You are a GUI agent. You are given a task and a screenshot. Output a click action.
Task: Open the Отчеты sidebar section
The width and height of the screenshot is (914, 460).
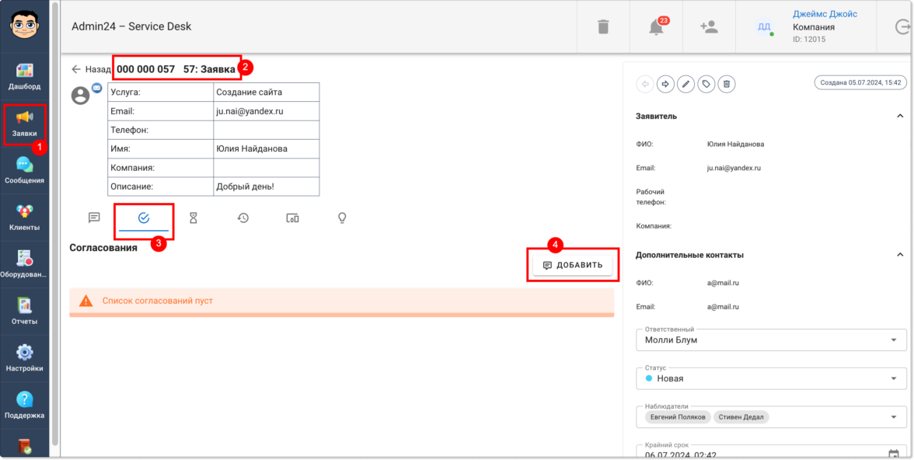[25, 312]
